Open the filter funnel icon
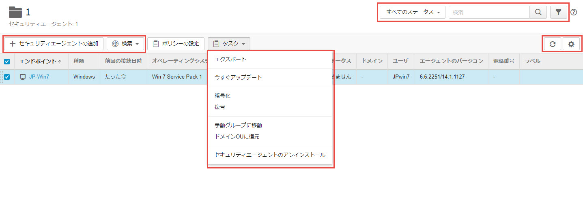The height and width of the screenshot is (213, 583). click(558, 12)
